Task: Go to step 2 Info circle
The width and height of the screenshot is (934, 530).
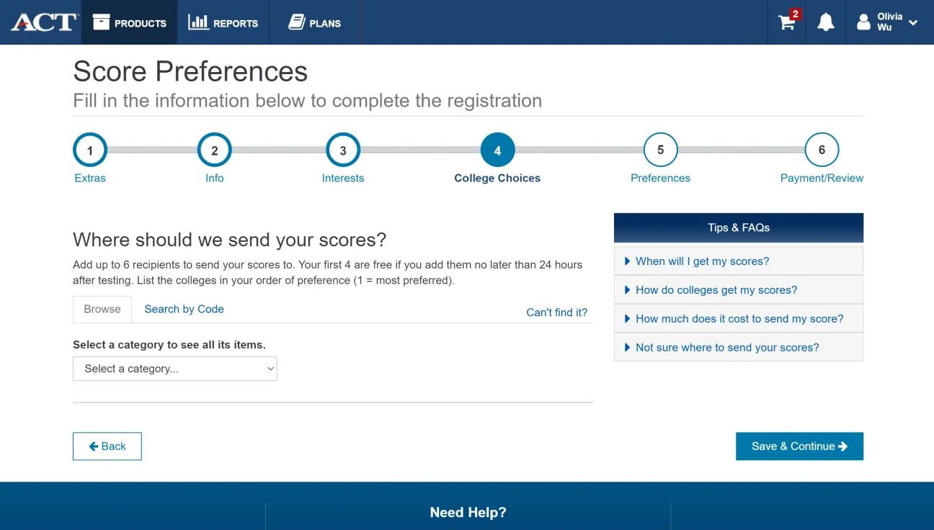Action: (215, 151)
